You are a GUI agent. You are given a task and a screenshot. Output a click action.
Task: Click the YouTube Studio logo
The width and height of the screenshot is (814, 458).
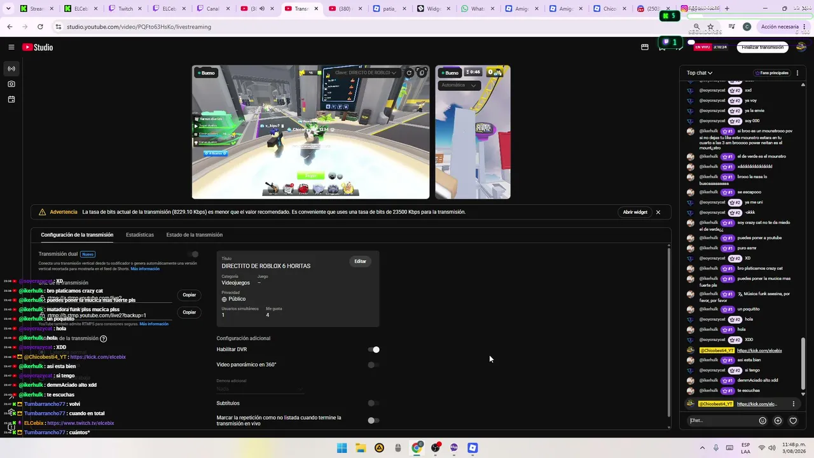tap(38, 47)
